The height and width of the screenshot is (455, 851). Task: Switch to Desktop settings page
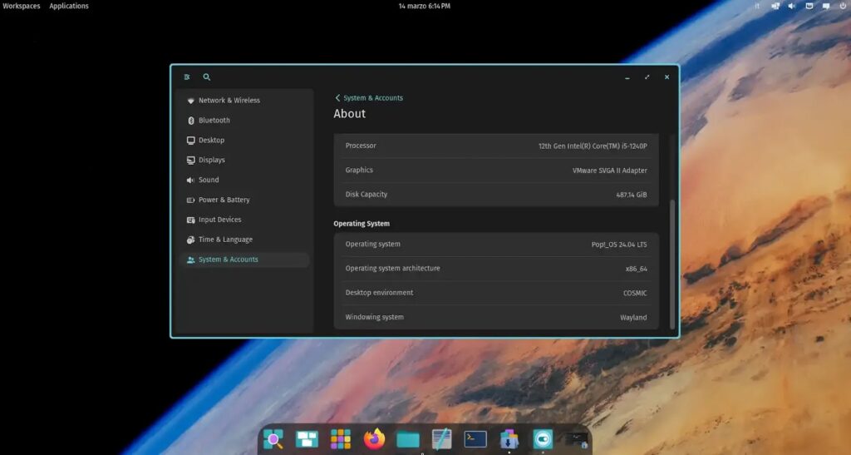tap(244, 140)
